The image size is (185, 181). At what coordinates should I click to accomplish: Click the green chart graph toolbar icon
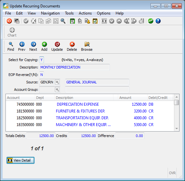150,21
